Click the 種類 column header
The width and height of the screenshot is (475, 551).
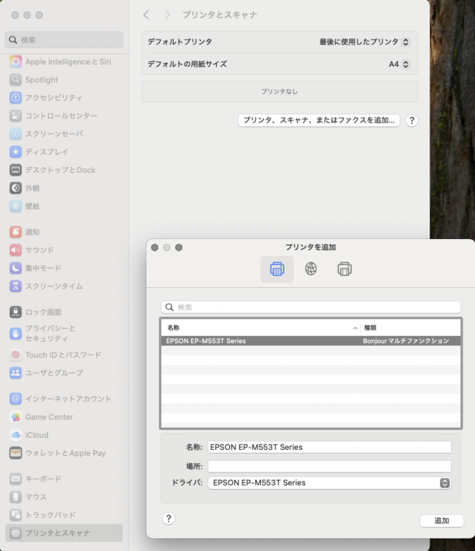[411, 328]
